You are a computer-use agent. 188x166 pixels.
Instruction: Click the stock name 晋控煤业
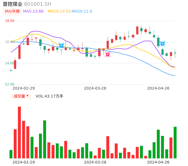coord(13,4)
